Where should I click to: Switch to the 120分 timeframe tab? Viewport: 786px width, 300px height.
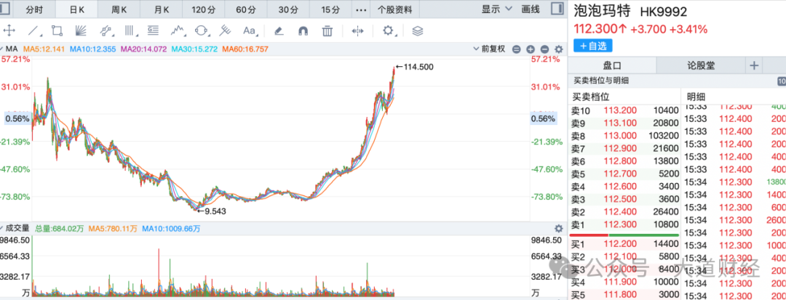tap(204, 9)
